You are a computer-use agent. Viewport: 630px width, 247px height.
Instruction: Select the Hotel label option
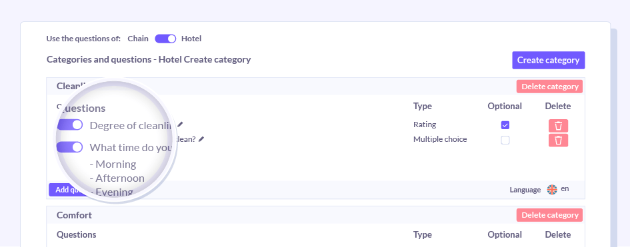pos(191,39)
